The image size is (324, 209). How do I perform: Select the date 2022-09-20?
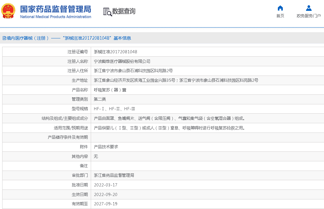pyautogui.click(x=106, y=194)
